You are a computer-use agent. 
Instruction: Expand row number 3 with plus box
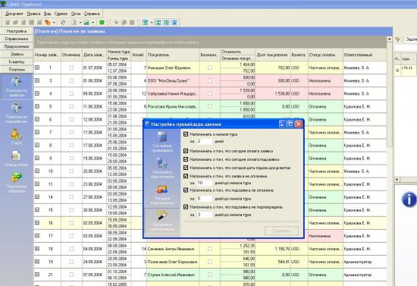pyautogui.click(x=37, y=80)
